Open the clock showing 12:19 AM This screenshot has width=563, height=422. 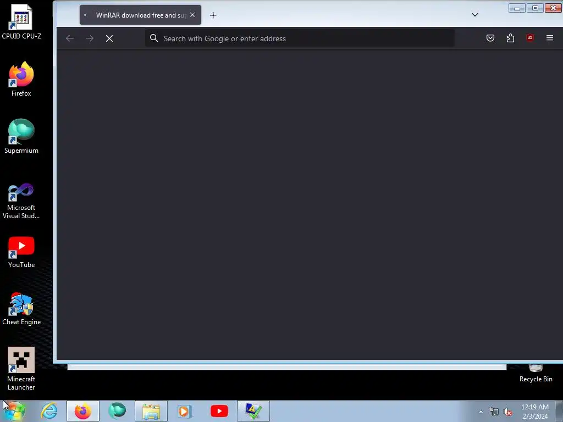(x=535, y=412)
